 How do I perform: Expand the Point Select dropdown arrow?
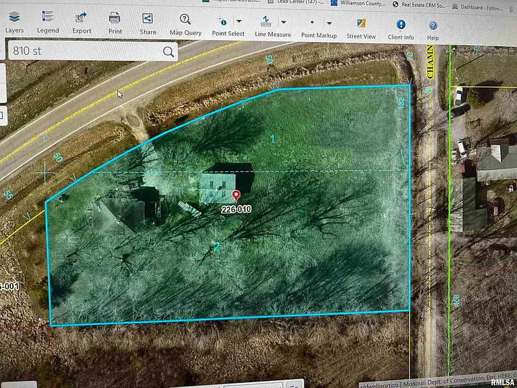238,21
